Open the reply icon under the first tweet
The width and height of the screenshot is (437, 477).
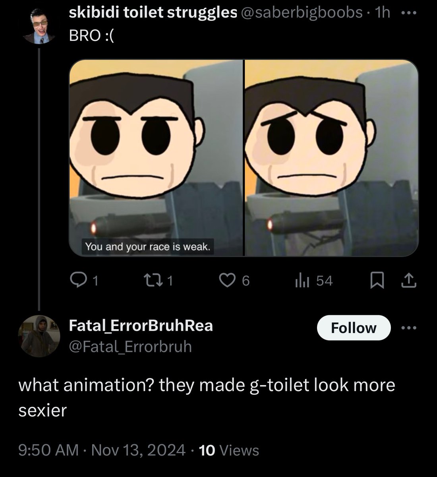(x=78, y=281)
